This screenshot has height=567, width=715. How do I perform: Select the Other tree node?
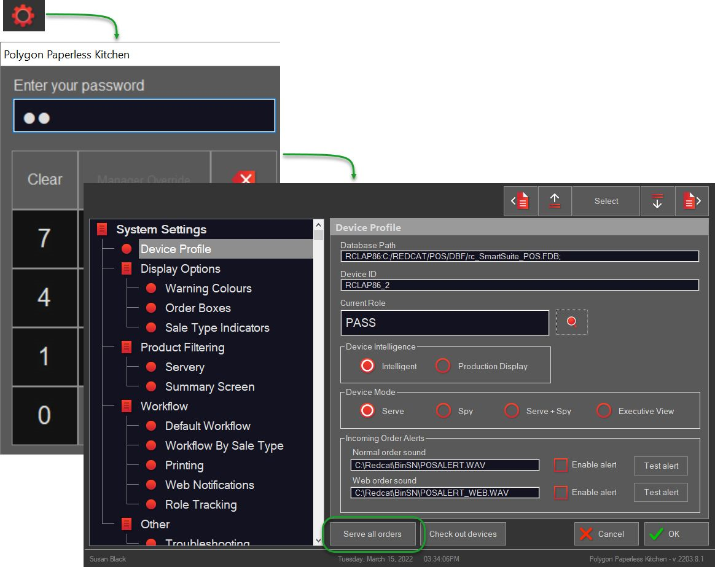[x=155, y=523]
